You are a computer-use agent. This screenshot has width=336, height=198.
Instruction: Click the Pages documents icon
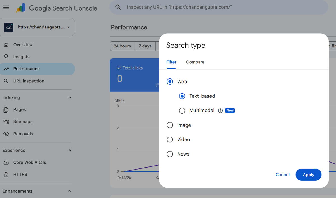point(6,110)
